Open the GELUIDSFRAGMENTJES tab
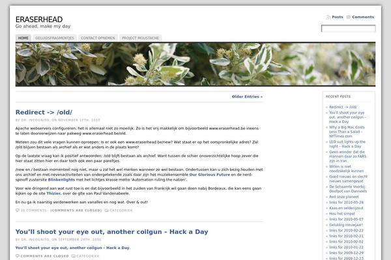The width and height of the screenshot is (391, 260). pyautogui.click(x=55, y=38)
